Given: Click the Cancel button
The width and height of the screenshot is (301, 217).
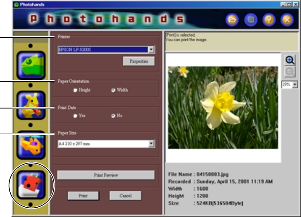Looking at the screenshot, I should pyautogui.click(x=126, y=196).
